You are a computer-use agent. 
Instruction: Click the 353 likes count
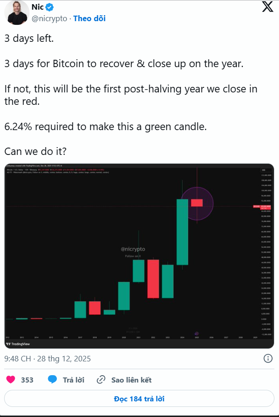tap(27, 380)
